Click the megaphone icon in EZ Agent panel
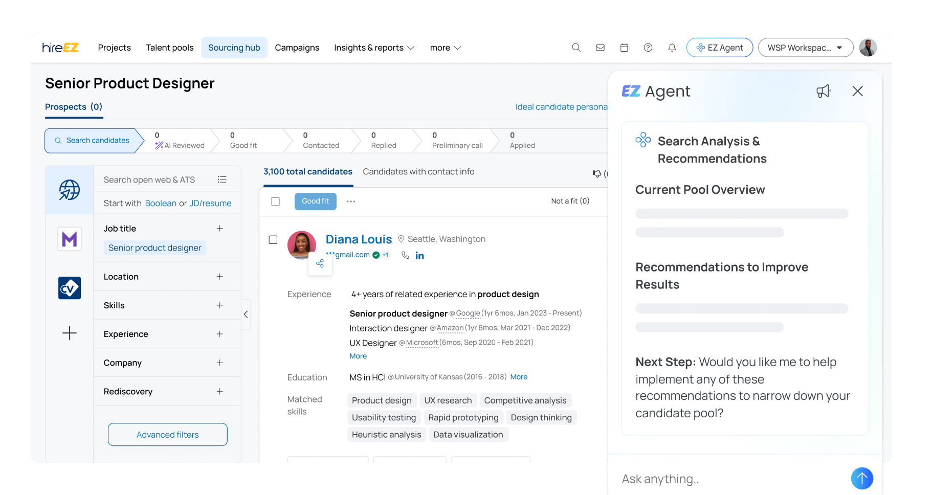933x495 pixels. pyautogui.click(x=824, y=91)
